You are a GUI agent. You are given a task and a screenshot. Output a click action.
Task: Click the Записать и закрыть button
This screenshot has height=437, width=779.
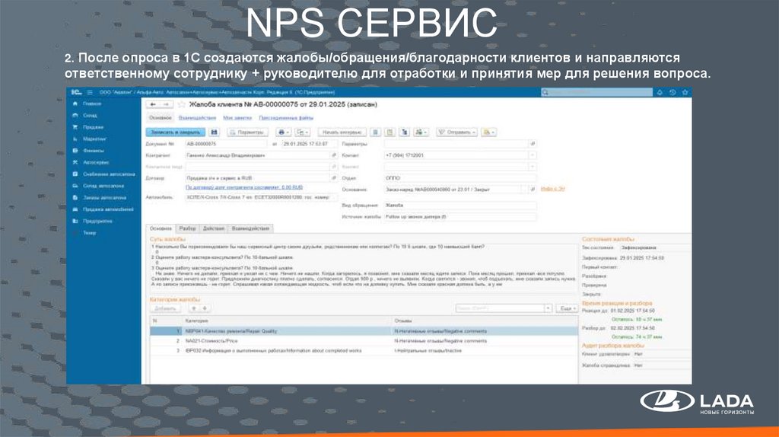click(x=176, y=132)
